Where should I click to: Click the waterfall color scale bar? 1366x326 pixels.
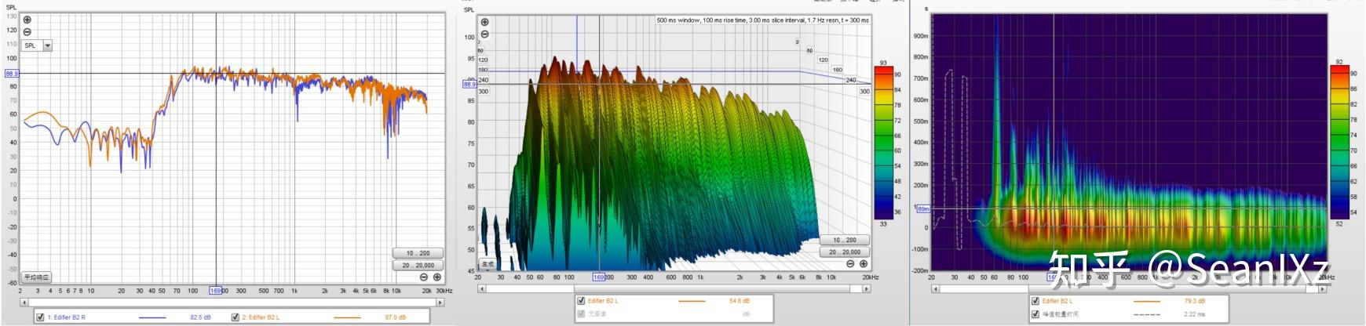coord(883,143)
